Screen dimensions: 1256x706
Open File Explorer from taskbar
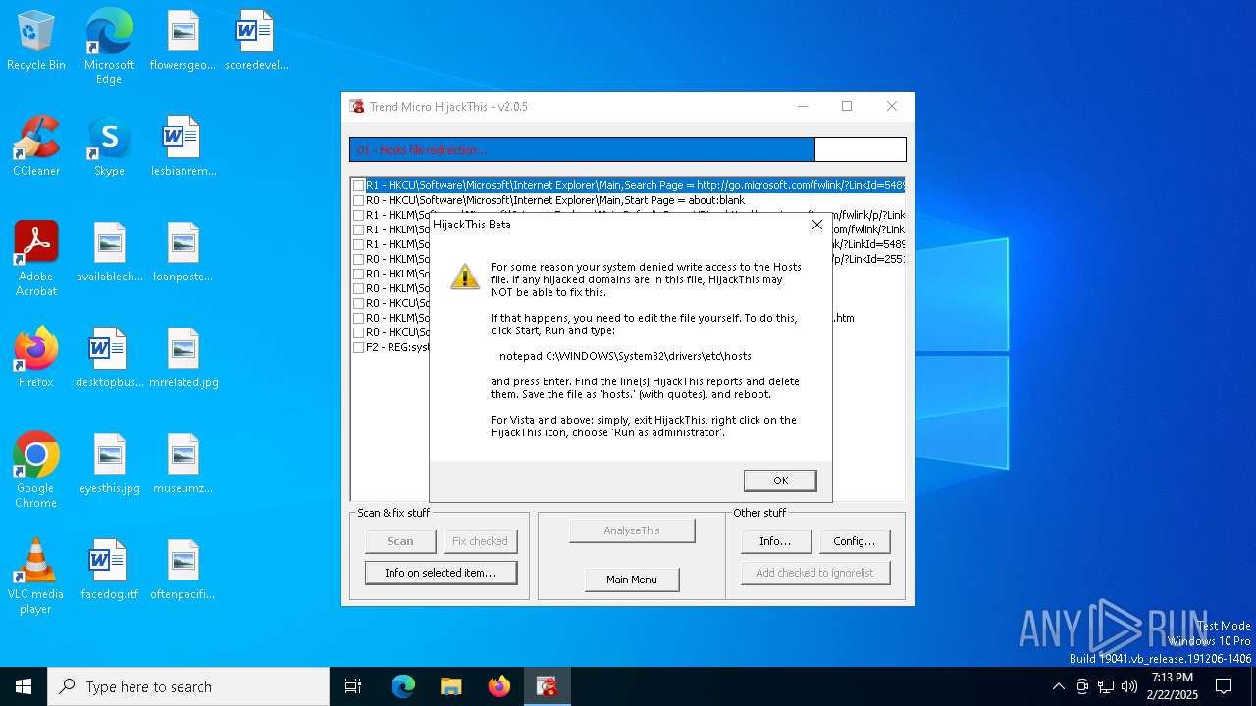[450, 686]
